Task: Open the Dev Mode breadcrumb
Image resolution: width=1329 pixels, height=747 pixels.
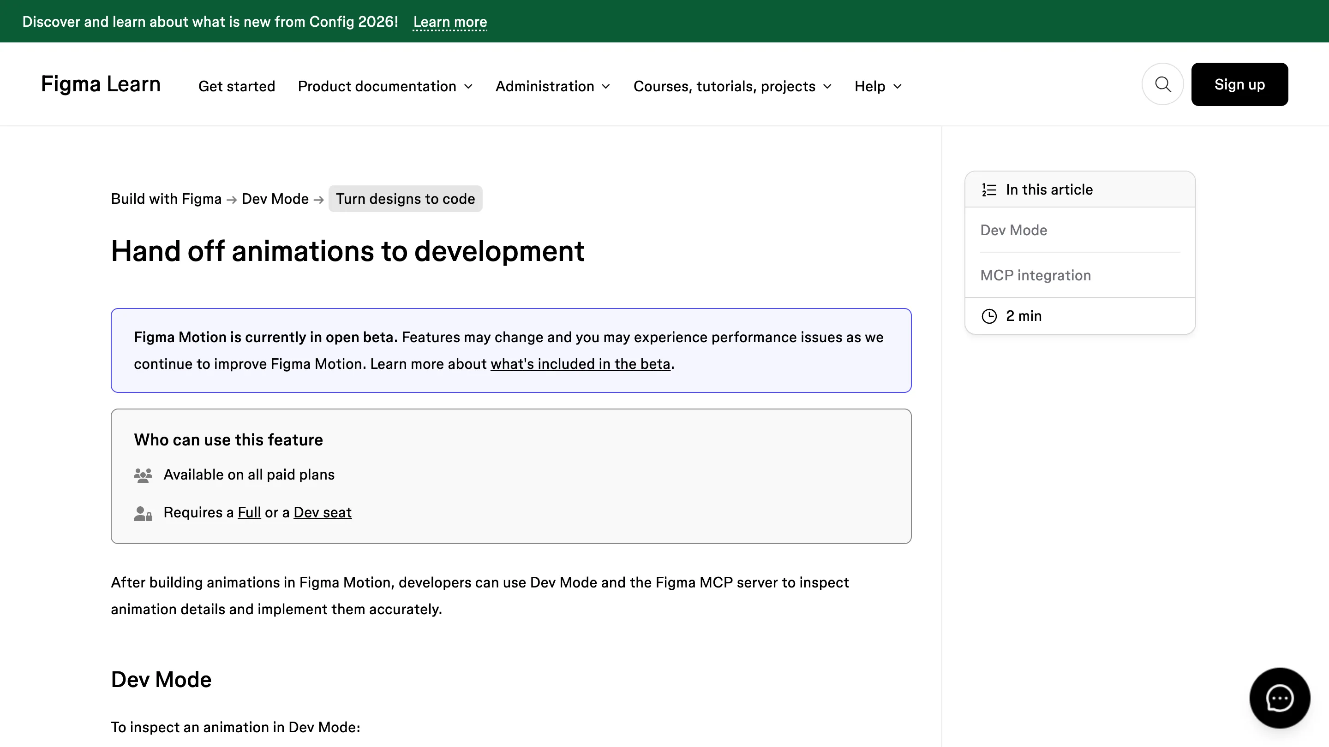Action: (x=275, y=199)
